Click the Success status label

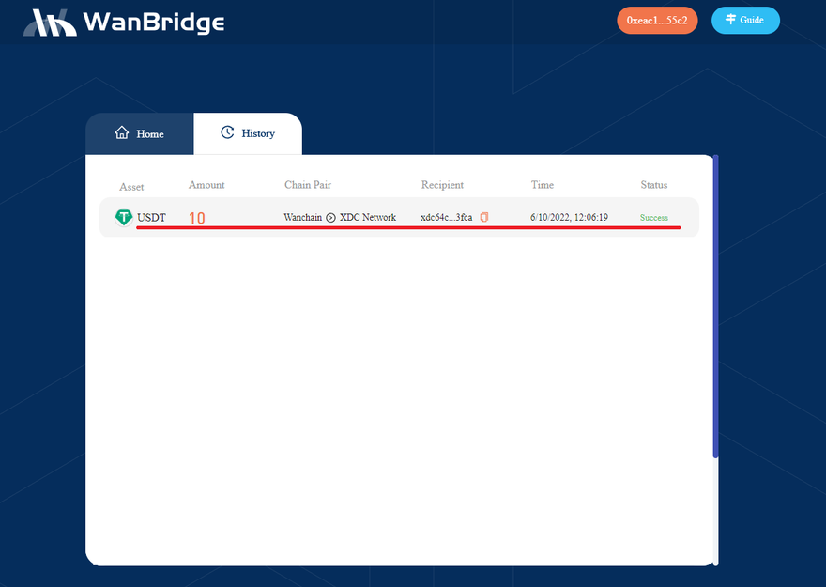point(653,218)
